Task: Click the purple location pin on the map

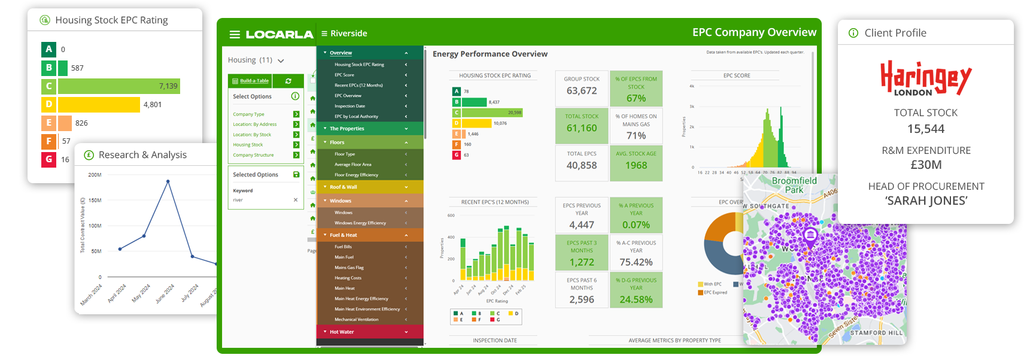Action: [x=810, y=237]
